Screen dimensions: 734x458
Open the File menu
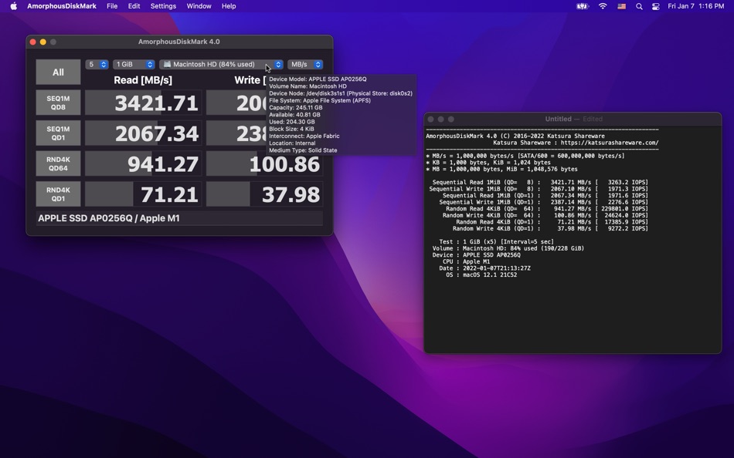click(112, 6)
